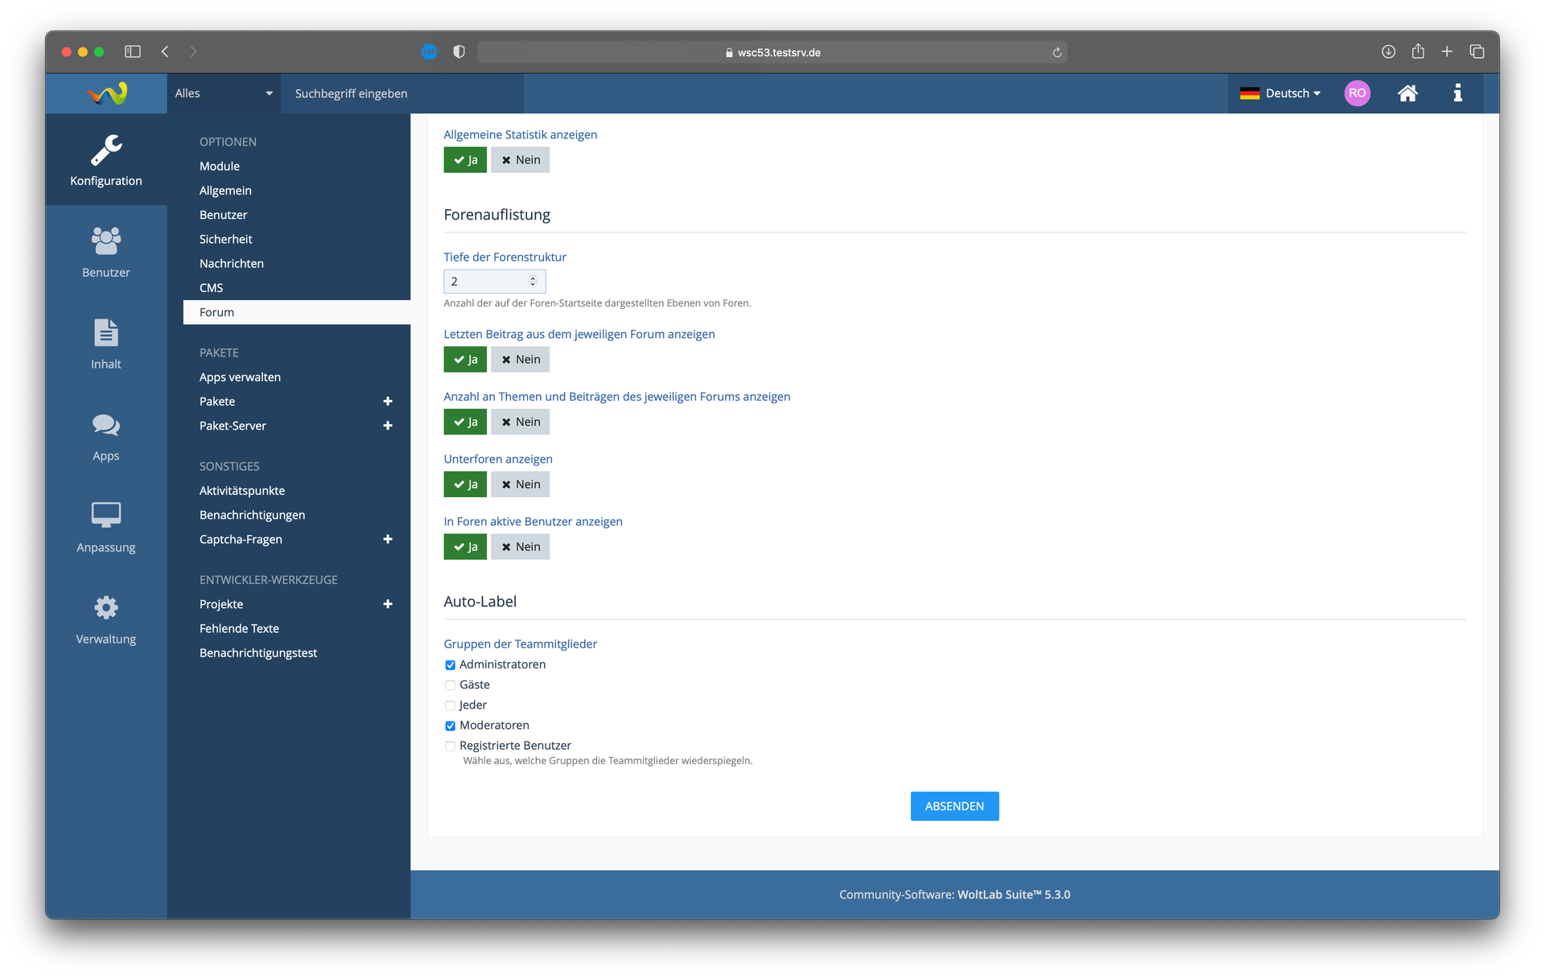Go to frontend via home icon

[x=1407, y=93]
